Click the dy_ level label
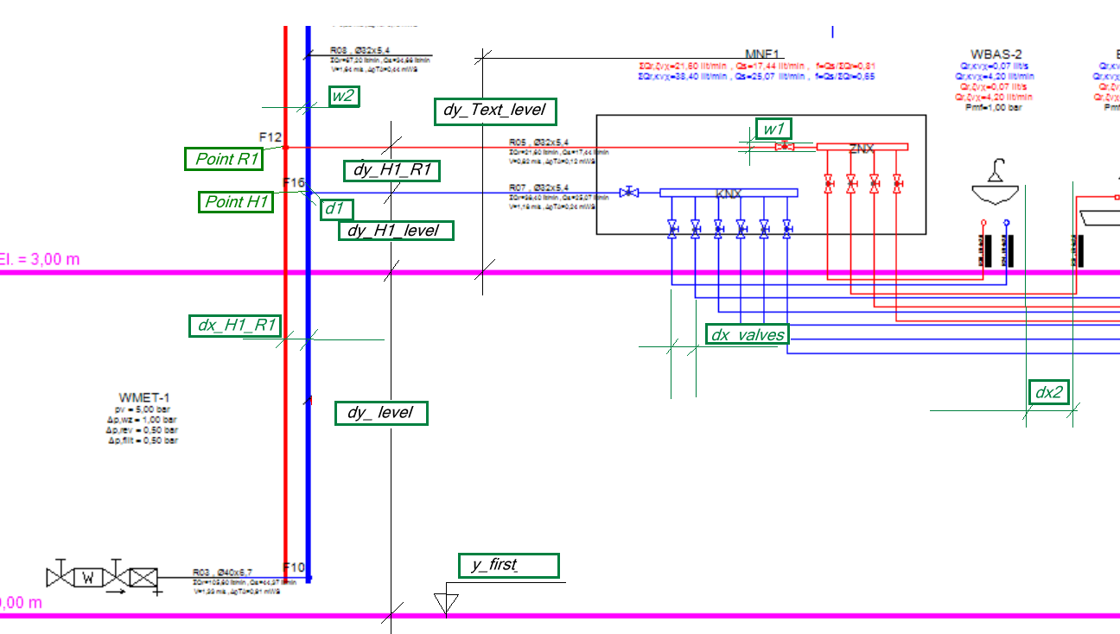 coord(381,413)
